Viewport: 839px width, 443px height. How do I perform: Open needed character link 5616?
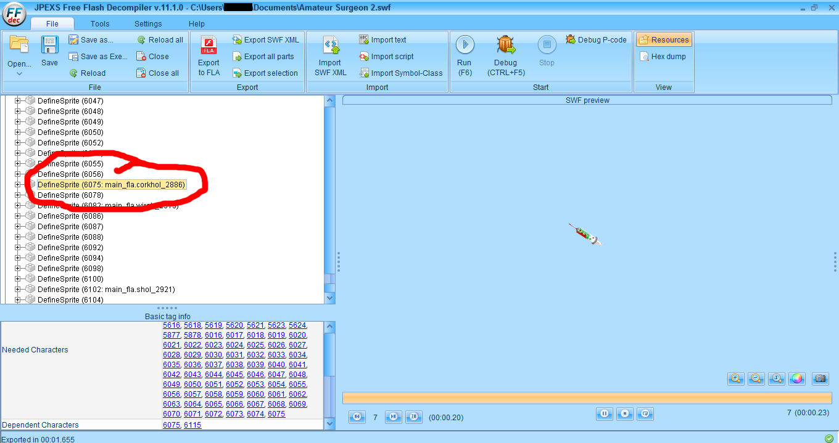[x=172, y=325]
